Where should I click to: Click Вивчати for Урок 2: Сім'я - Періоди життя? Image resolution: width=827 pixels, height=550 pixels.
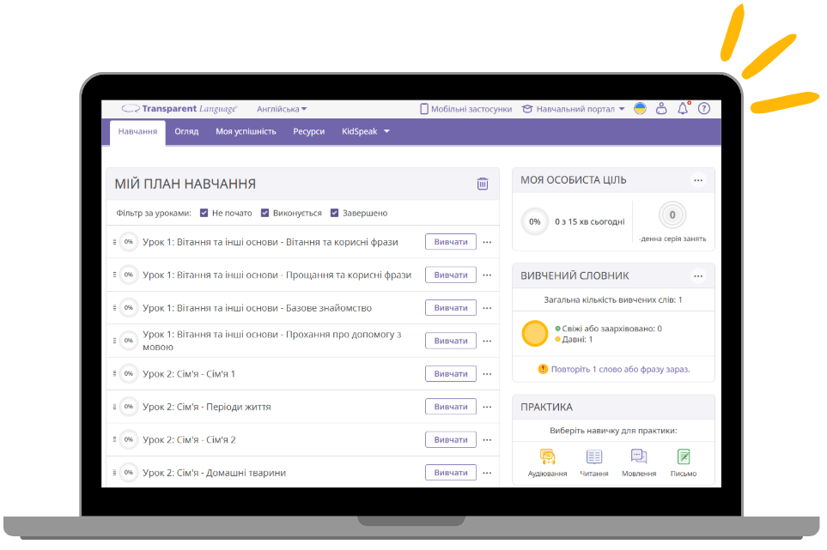point(450,407)
